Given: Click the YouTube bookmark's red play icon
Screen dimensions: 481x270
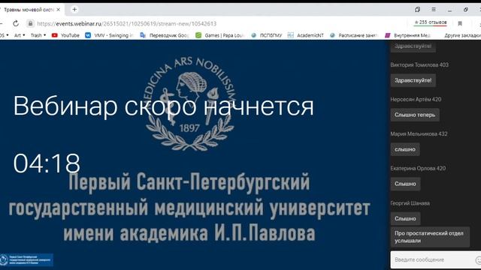Looking at the screenshot, I should [x=55, y=35].
